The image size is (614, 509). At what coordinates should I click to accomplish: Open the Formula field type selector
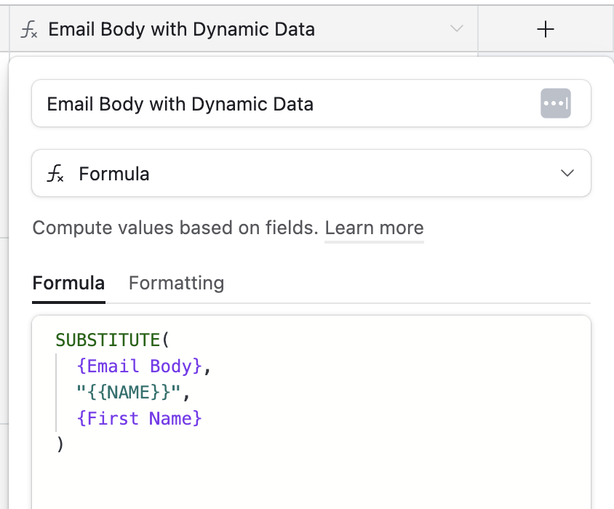coord(311,174)
